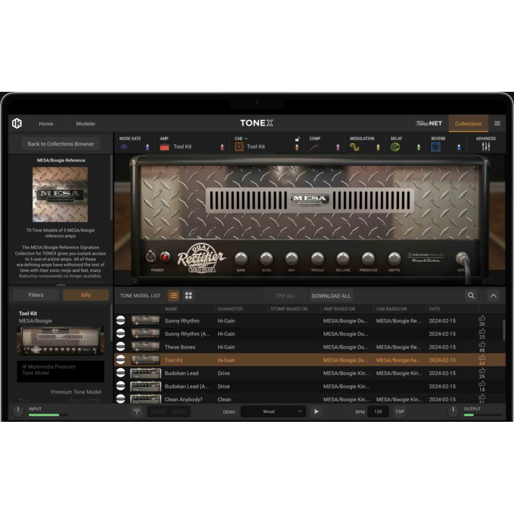Toggle the Delay power indicator
The height and width of the screenshot is (514, 514).
pos(418,147)
